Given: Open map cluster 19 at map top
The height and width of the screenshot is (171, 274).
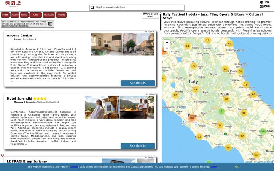Looking at the screenshot, I should (208, 40).
